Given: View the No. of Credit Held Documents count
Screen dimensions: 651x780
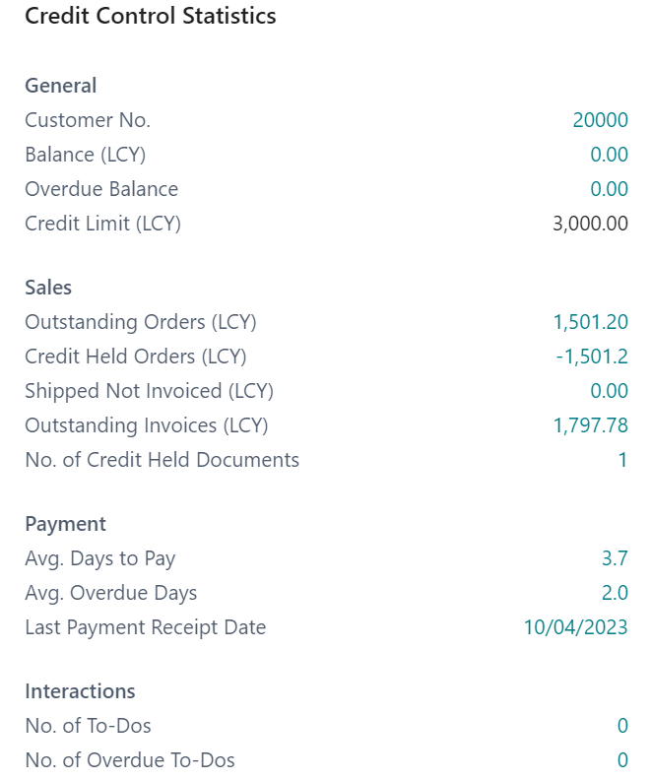Looking at the screenshot, I should point(622,460).
